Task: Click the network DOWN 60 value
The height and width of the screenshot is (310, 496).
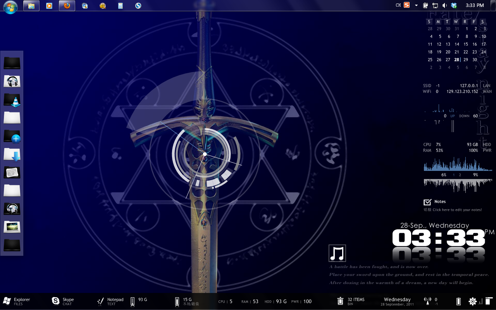Action: [475, 116]
